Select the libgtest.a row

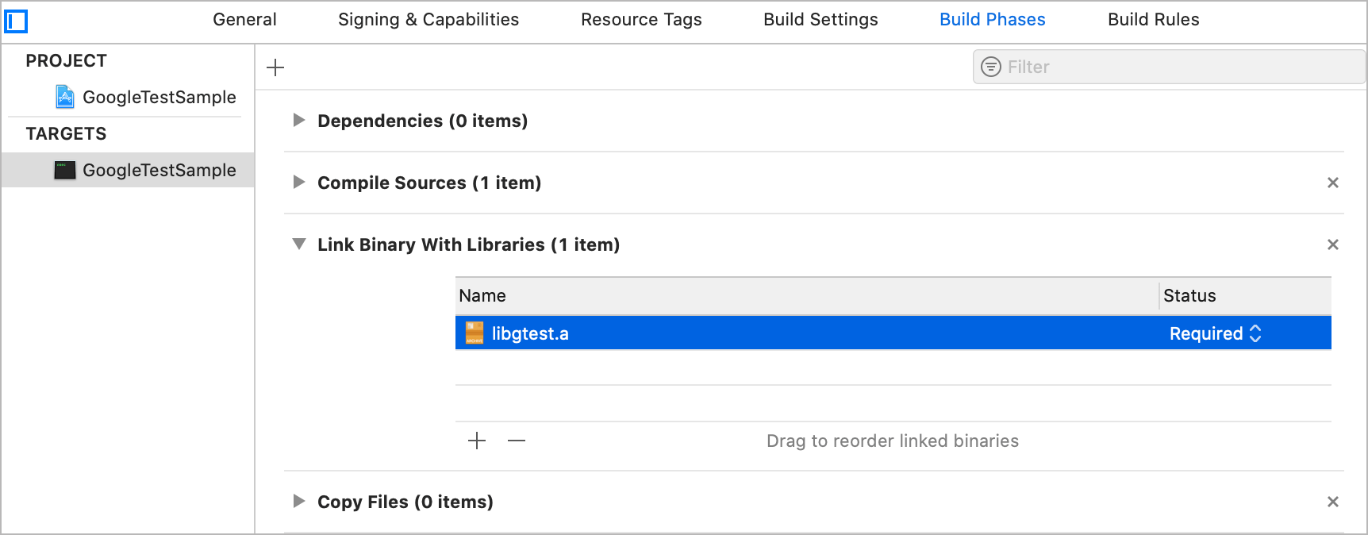(794, 333)
